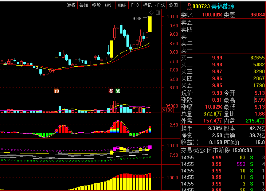Viewport: 266px width, 191px height.
Task: Click the diamond icon above the price axis
Action: [151, 12]
